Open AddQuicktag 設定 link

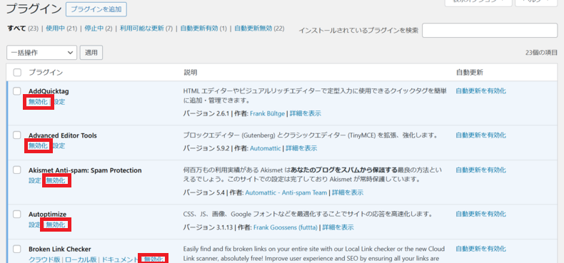click(59, 102)
